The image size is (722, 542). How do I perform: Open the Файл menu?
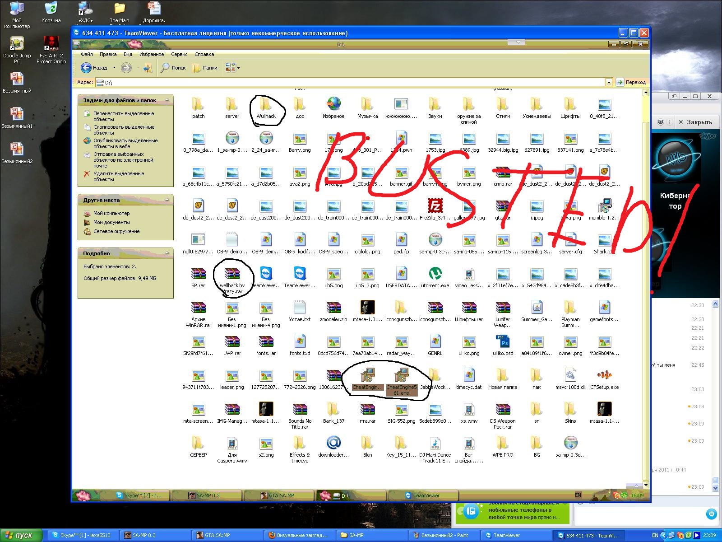[87, 54]
